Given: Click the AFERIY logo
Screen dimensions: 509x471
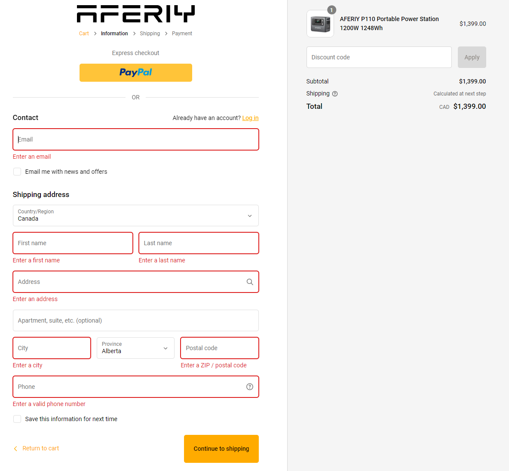Looking at the screenshot, I should [136, 14].
